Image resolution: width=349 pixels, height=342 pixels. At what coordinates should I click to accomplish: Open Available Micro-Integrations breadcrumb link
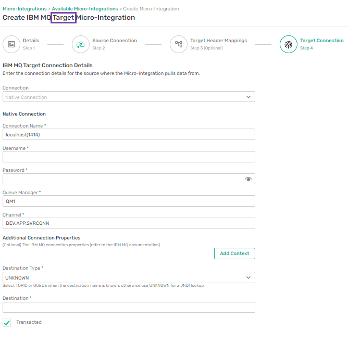click(x=85, y=9)
